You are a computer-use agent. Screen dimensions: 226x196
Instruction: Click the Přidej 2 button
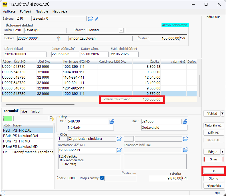click(212, 152)
